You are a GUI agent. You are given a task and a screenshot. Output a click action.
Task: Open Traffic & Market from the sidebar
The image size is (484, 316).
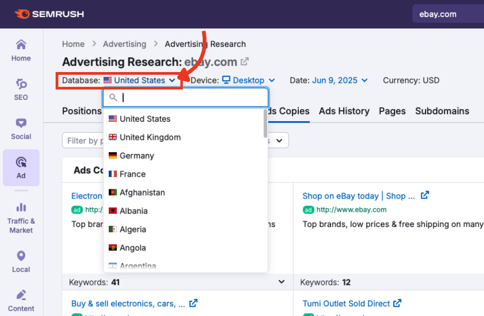[x=21, y=214]
